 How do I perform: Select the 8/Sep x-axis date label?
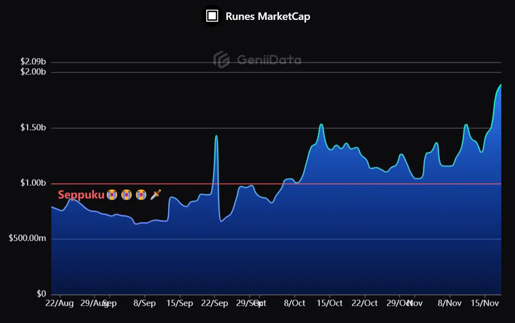coord(144,304)
